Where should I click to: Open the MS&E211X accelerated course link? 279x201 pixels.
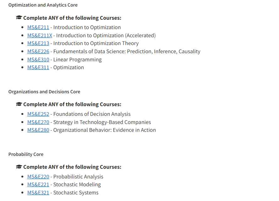pyautogui.click(x=40, y=35)
